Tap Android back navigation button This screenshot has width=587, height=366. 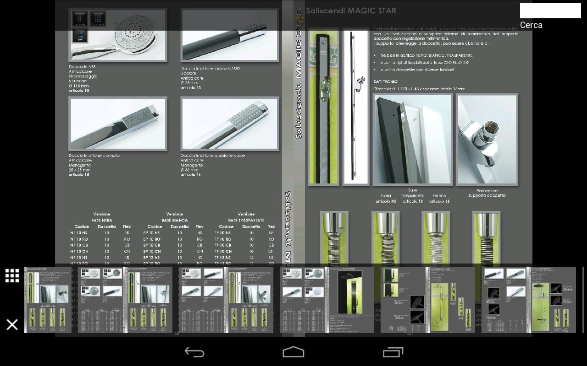[194, 351]
